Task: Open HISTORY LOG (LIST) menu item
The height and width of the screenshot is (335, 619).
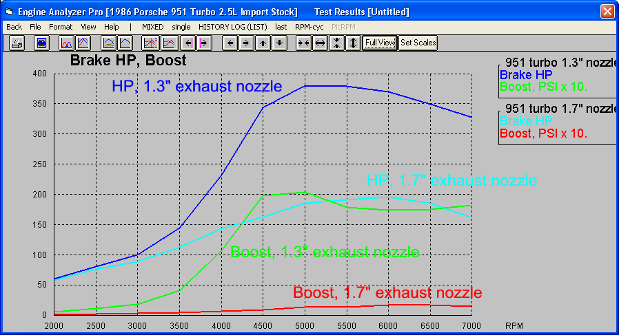Action: [x=233, y=27]
